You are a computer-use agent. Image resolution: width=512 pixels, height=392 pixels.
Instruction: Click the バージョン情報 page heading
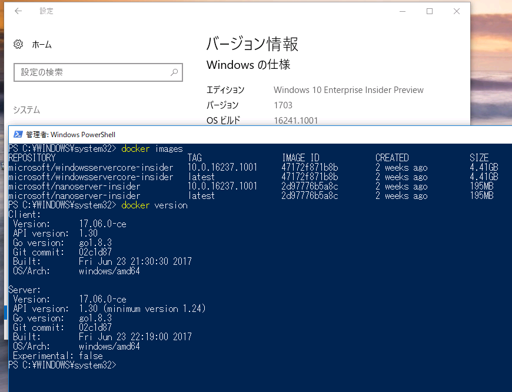pos(252,44)
